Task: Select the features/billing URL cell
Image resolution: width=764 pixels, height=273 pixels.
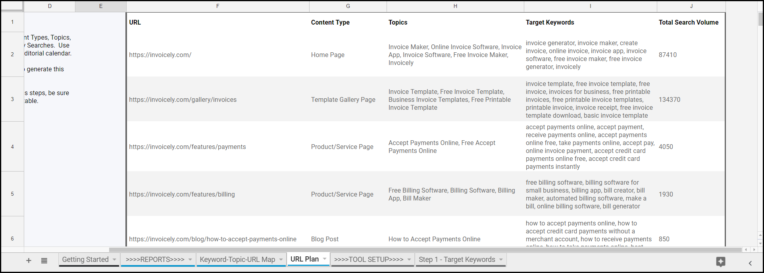Action: 218,194
